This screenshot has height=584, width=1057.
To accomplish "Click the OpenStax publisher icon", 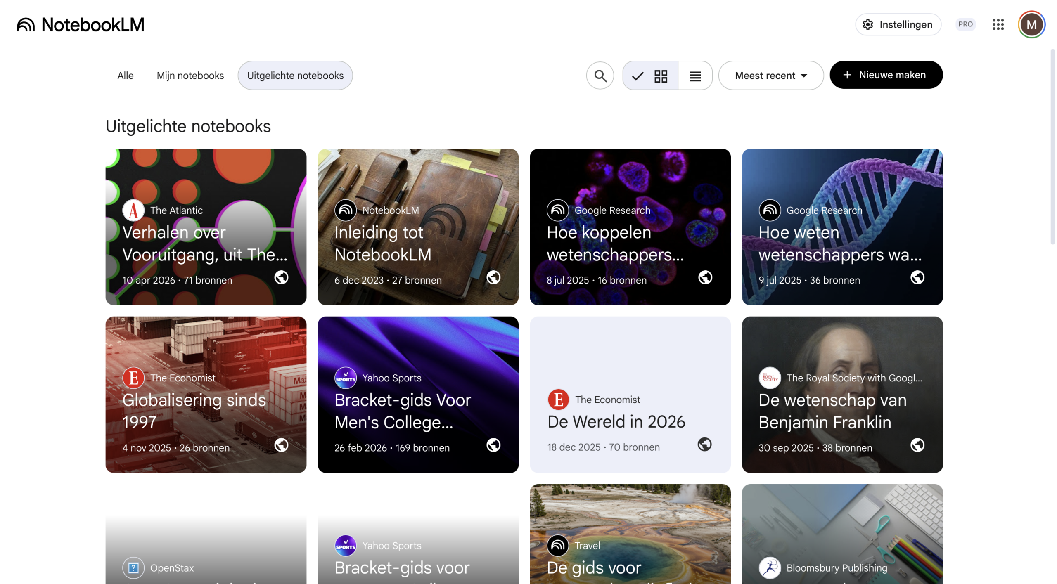I will tap(133, 568).
